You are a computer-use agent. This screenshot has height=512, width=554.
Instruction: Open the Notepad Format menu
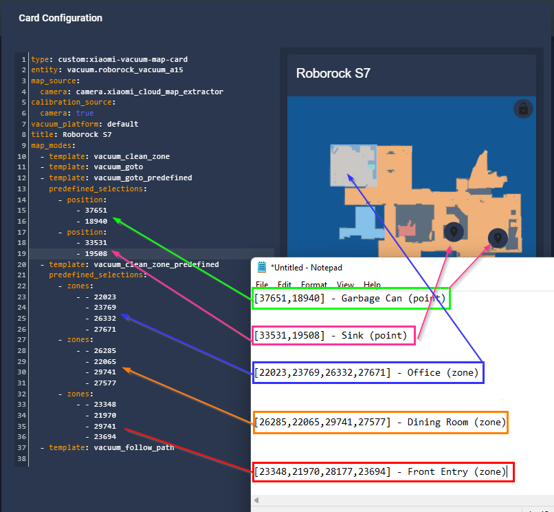point(314,285)
